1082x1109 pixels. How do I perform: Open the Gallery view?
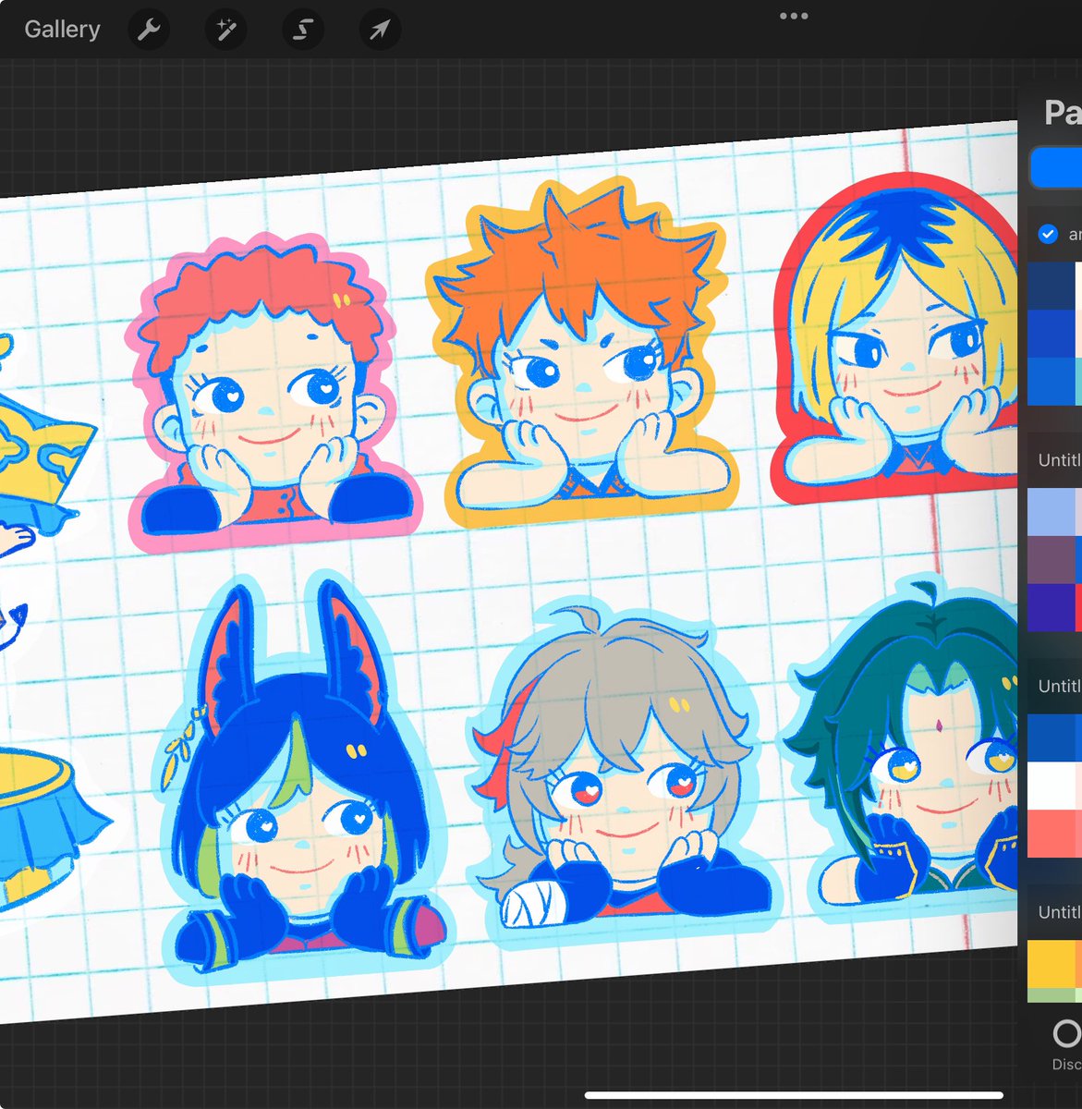coord(62,30)
